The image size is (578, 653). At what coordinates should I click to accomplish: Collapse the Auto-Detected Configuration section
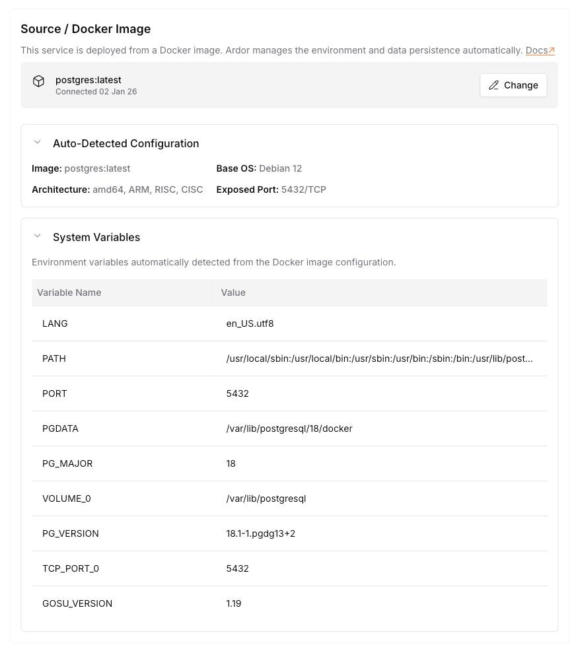[x=38, y=141]
